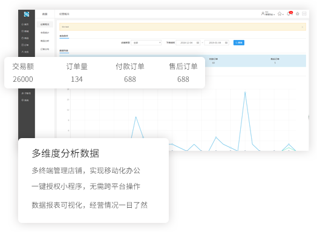Select the 数据列表 section tab
This screenshot has width=317, height=232.
point(64,51)
